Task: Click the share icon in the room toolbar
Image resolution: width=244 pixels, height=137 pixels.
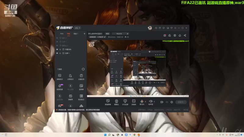Action: click(x=185, y=35)
